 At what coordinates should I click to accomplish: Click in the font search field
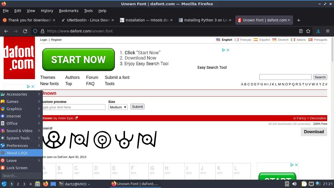(285, 77)
